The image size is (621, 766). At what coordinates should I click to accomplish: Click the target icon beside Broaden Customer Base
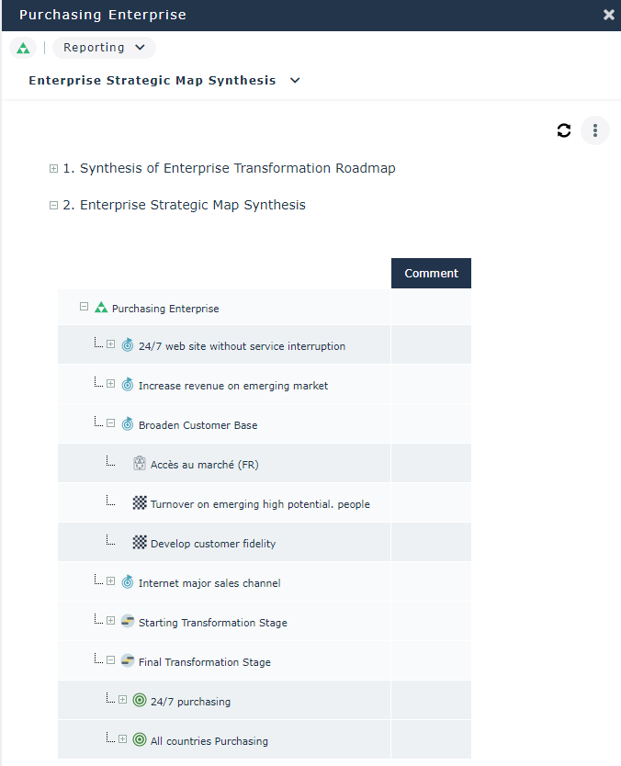pyautogui.click(x=128, y=425)
